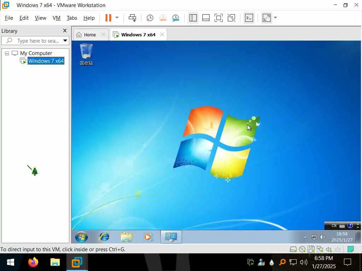This screenshot has height=271, width=362.
Task: Click the dimmed USB device status icon
Action: (x=338, y=249)
